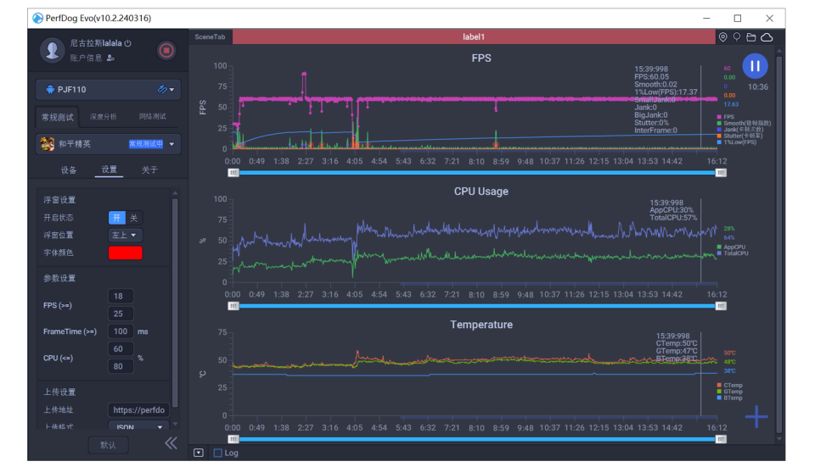
Task: Click the 默认 default button
Action: click(x=108, y=445)
